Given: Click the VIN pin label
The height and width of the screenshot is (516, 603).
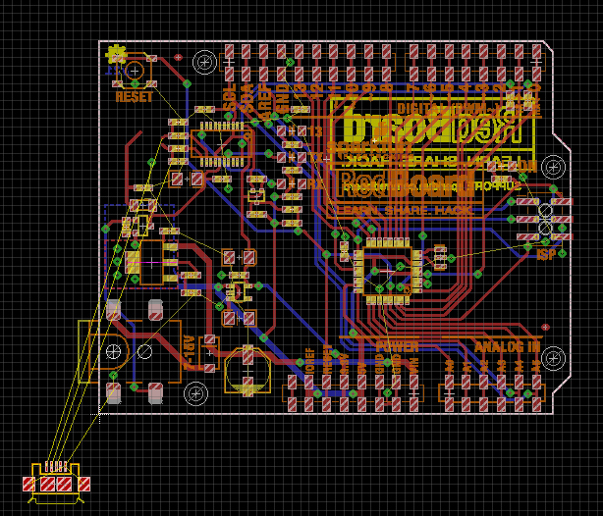Looking at the screenshot, I should (413, 364).
